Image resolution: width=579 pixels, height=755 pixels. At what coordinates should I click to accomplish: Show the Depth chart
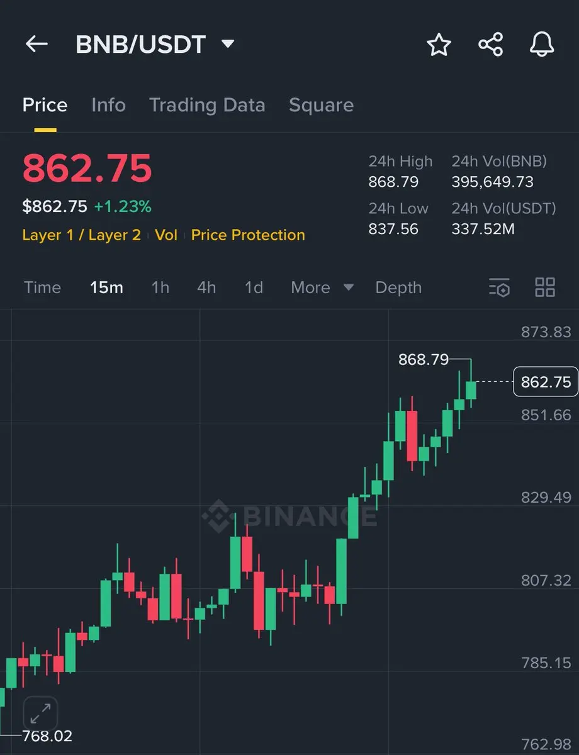(398, 288)
